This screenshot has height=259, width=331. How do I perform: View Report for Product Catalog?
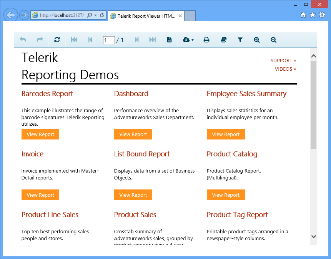(x=226, y=195)
